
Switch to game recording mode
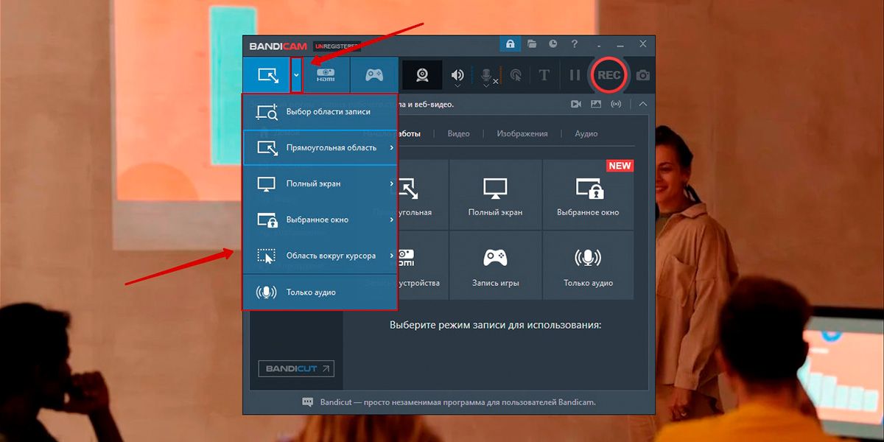coord(374,74)
